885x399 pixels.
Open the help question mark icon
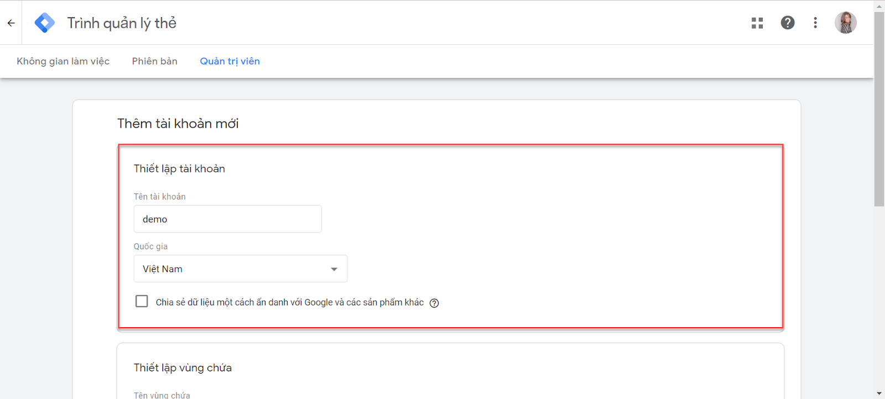click(788, 23)
